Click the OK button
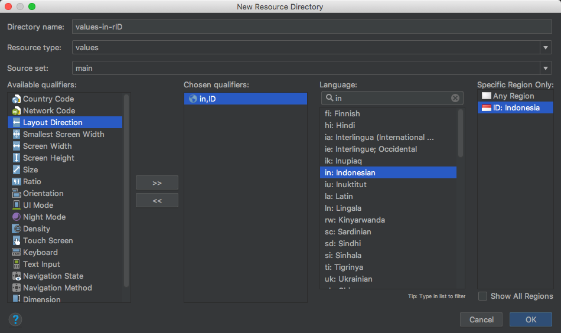The width and height of the screenshot is (561, 333). tap(530, 319)
